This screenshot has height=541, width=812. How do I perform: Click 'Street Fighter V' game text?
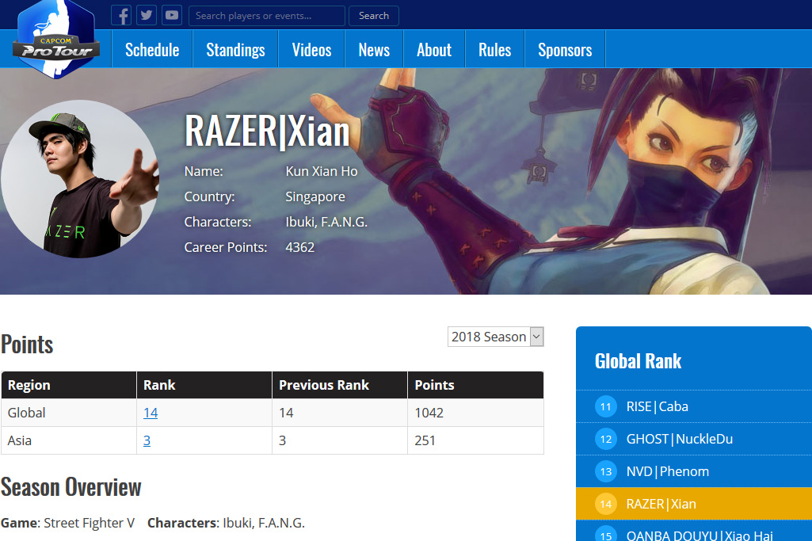89,523
